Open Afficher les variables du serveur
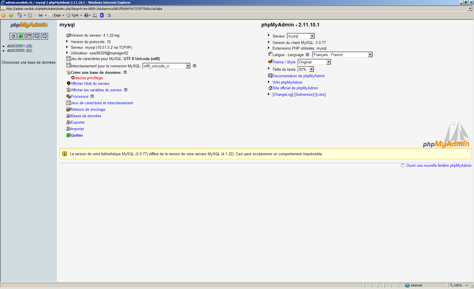Viewport: 474px width, 289px height. click(96, 90)
